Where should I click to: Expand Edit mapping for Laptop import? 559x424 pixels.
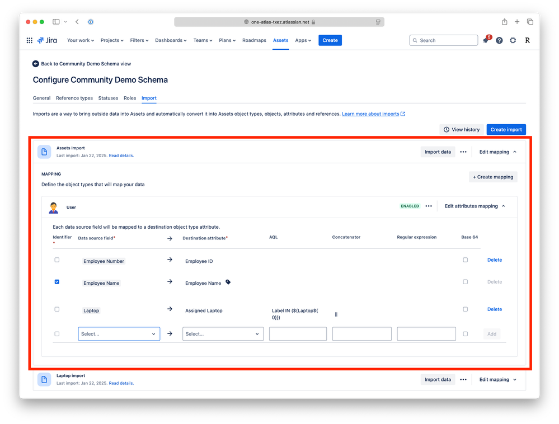(498, 379)
